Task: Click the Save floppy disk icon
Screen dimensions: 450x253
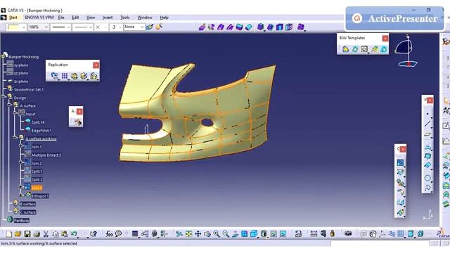Action: tap(27, 234)
